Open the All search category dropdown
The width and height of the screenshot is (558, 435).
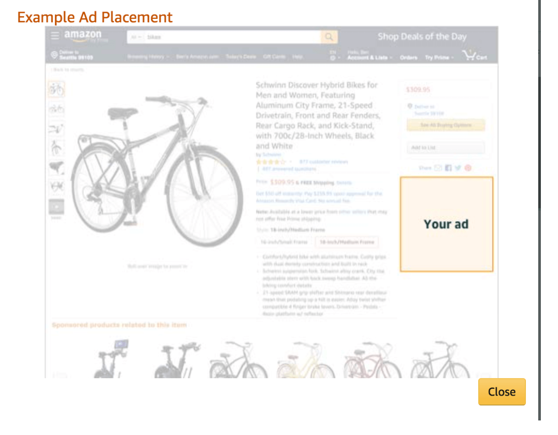tap(136, 37)
